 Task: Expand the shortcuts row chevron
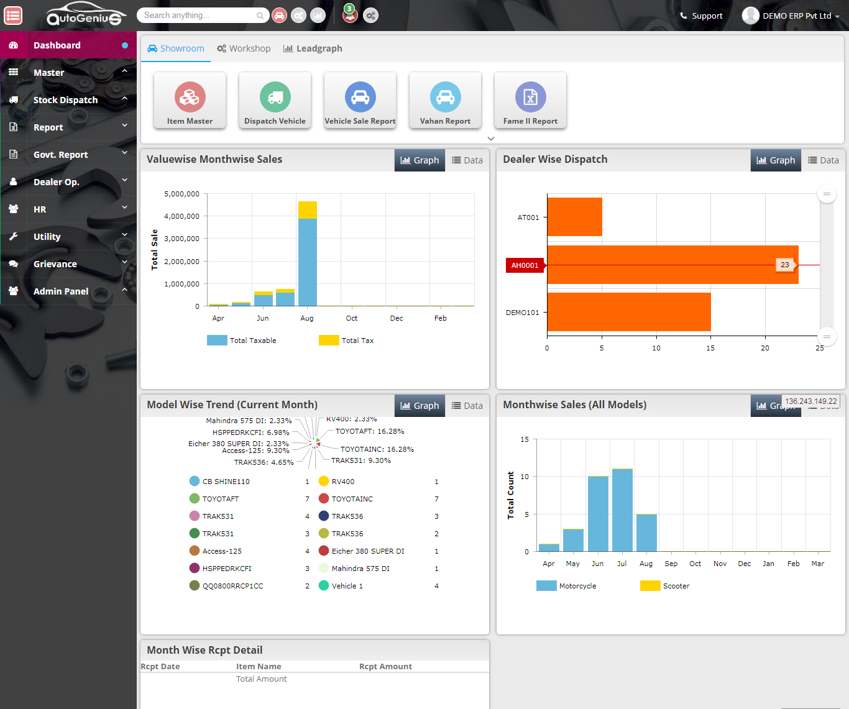[x=491, y=138]
